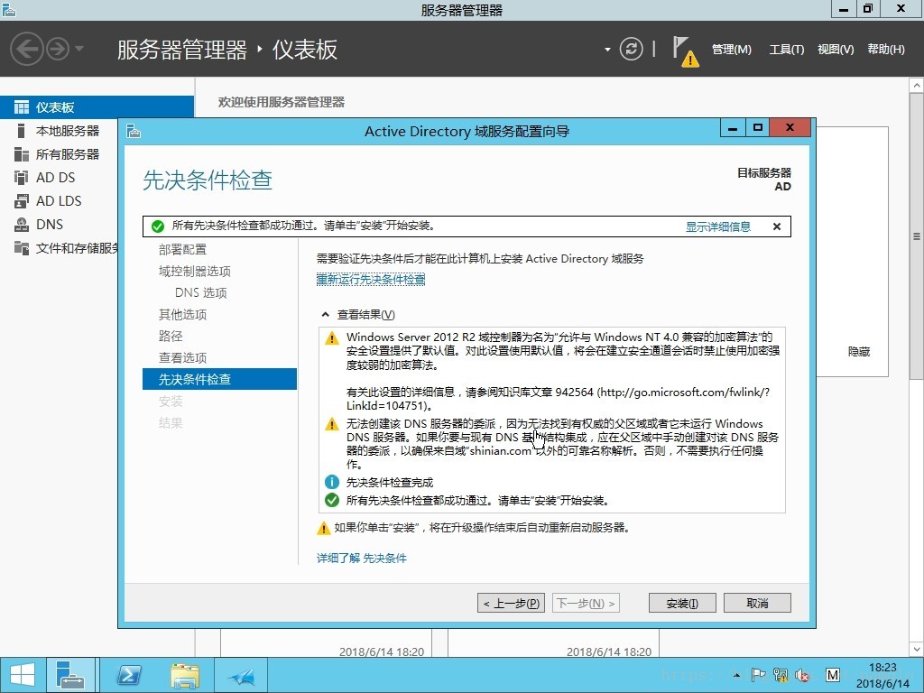Click scroll-up arrow on Server Manager scrollbar
The height and width of the screenshot is (693, 924).
pyautogui.click(x=917, y=86)
